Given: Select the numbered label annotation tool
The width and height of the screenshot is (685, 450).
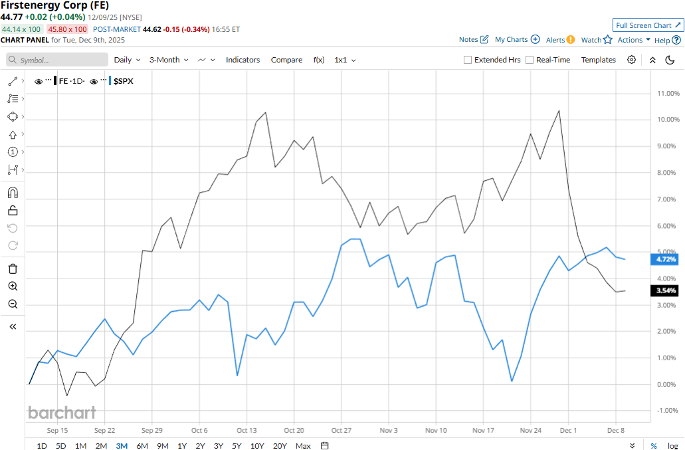Looking at the screenshot, I should coord(13,152).
